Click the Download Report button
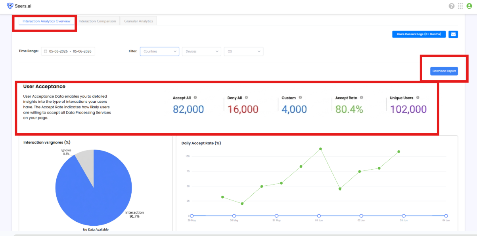 (x=444, y=71)
